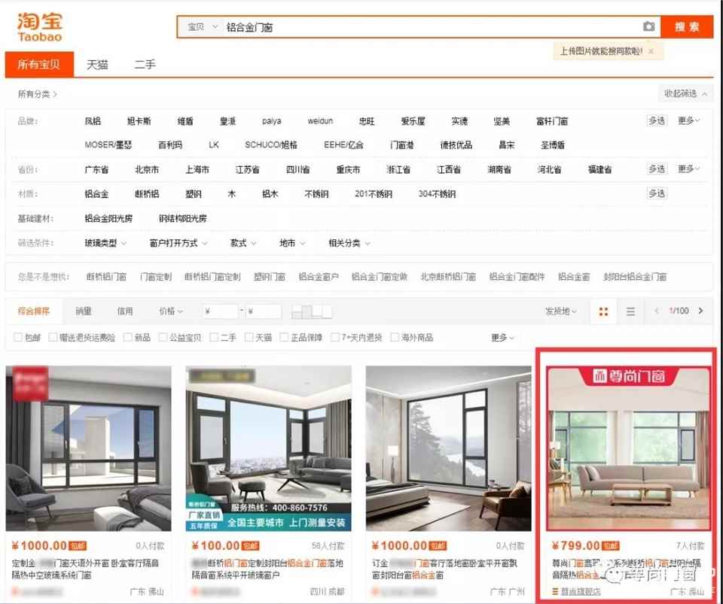The height and width of the screenshot is (604, 723).
Task: Go to next results page arrow
Action: (x=701, y=311)
